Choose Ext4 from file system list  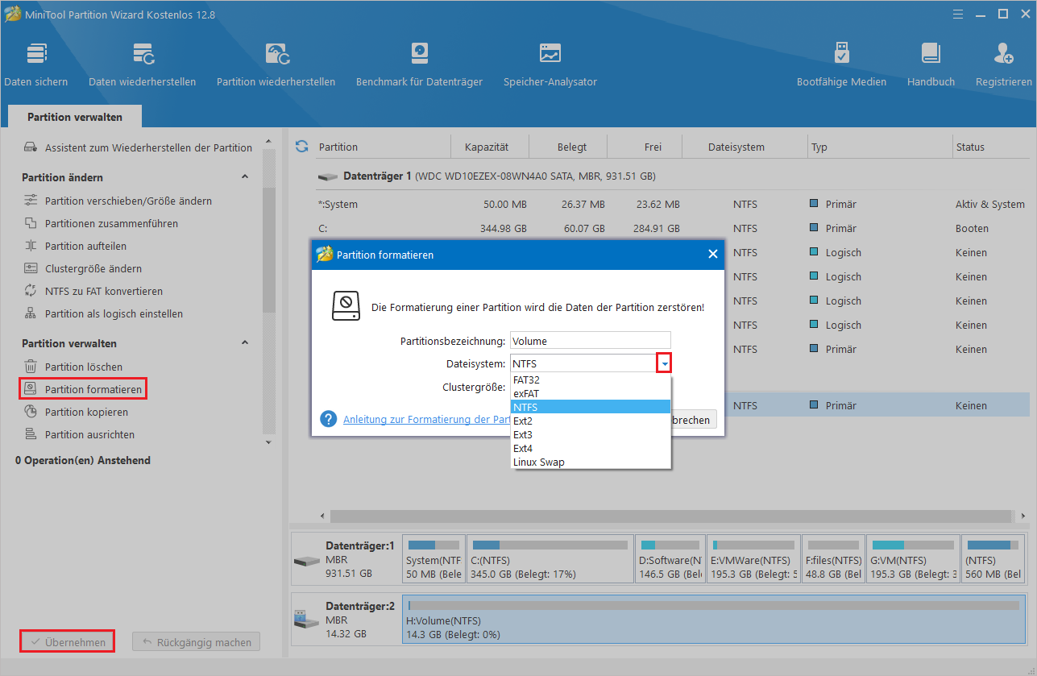click(x=591, y=448)
